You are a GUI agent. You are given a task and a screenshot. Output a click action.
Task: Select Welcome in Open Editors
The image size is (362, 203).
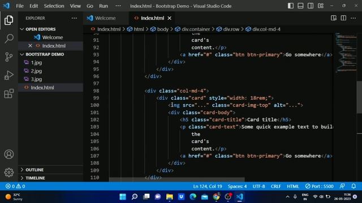click(50, 37)
